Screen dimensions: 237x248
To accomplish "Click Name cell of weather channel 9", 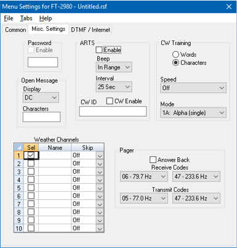I will click(x=55, y=220).
